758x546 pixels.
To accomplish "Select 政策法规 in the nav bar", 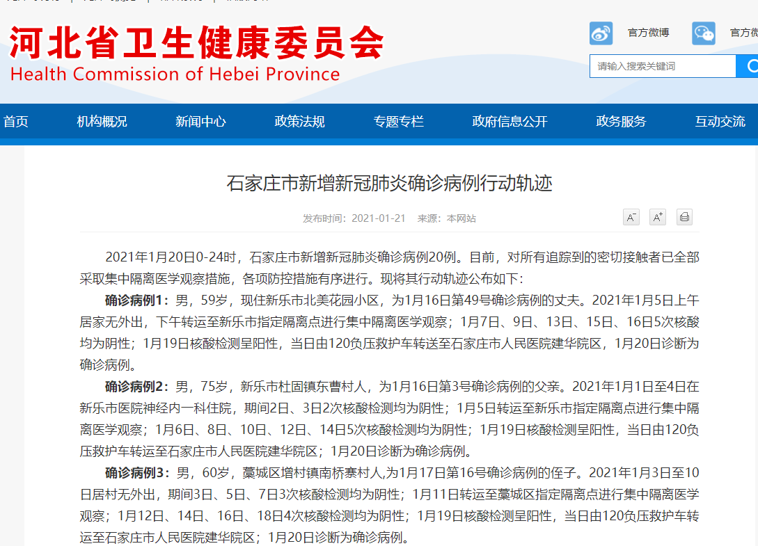I will tap(300, 121).
